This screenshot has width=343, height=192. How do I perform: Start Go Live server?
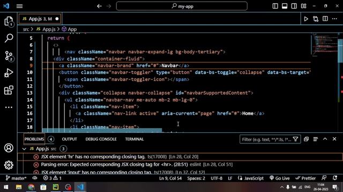point(280,178)
